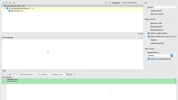Enable the Update copyright checkbox
178x100 pixels.
tap(149, 43)
